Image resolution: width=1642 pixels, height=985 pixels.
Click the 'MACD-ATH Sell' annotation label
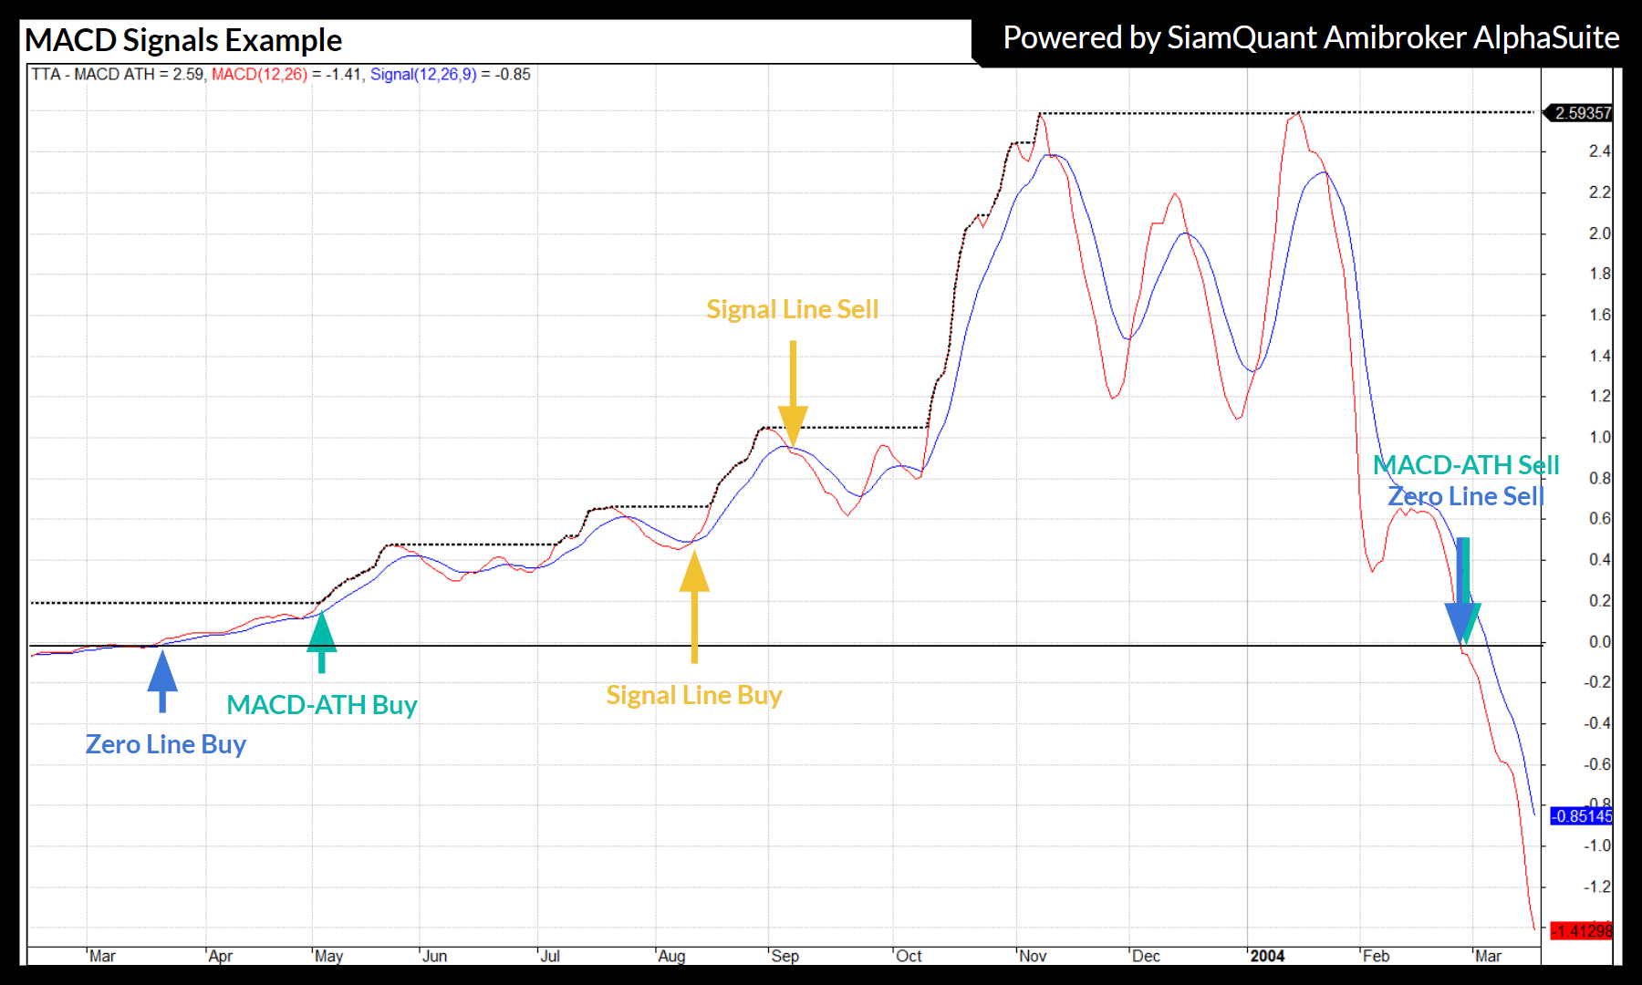[x=1465, y=465]
